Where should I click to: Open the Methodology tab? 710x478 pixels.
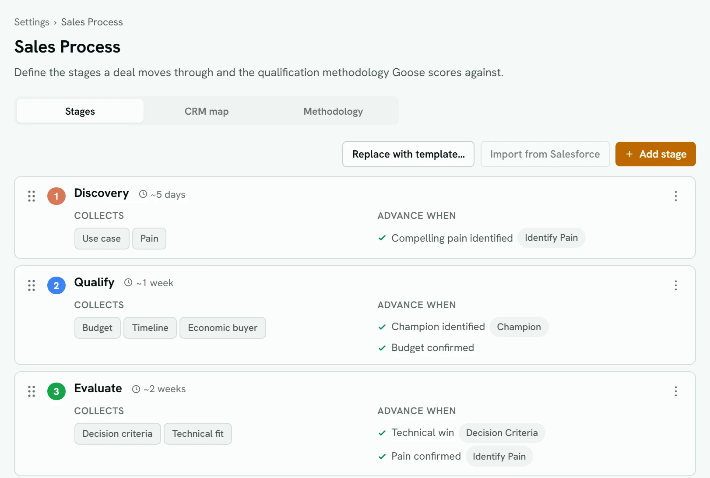pos(333,111)
